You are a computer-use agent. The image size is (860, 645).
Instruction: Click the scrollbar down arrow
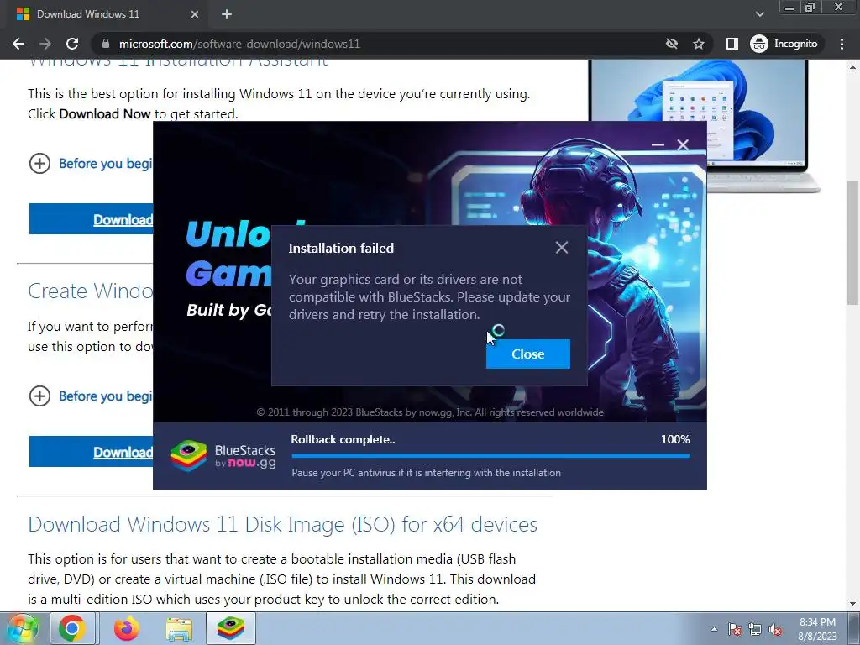coord(852,605)
